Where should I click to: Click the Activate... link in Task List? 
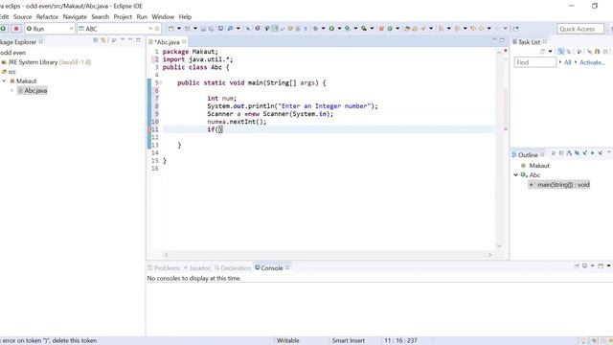tap(592, 62)
